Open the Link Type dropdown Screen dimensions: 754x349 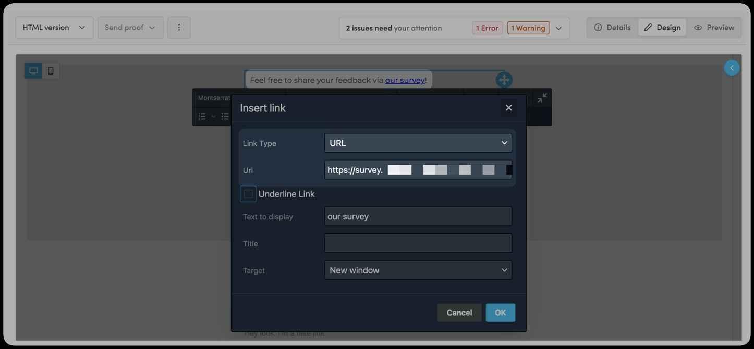(418, 143)
